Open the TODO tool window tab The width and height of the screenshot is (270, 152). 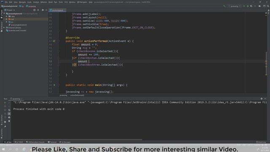click(x=19, y=142)
